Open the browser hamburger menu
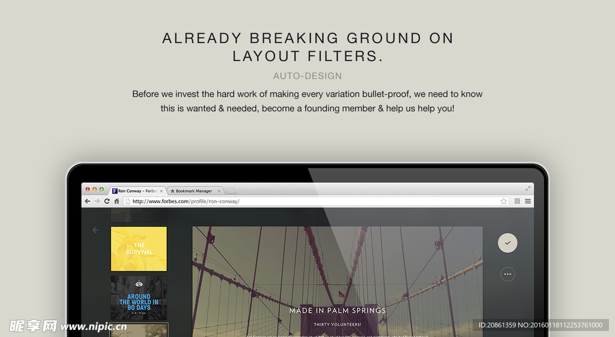This screenshot has width=615, height=337. coord(528,201)
